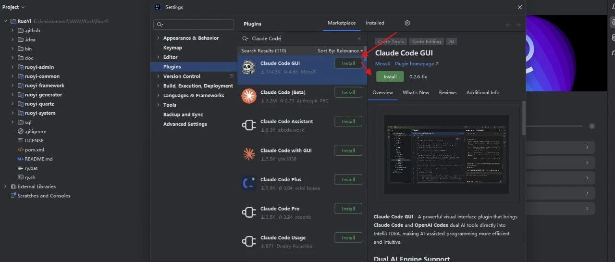Click the round X button beside the background slider
Screen dimensions: 615x262
(x=592, y=126)
